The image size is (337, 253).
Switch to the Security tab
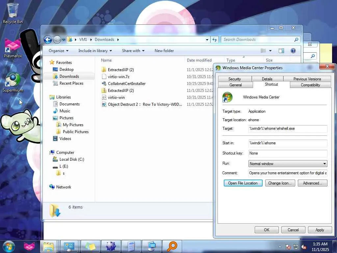point(234,79)
